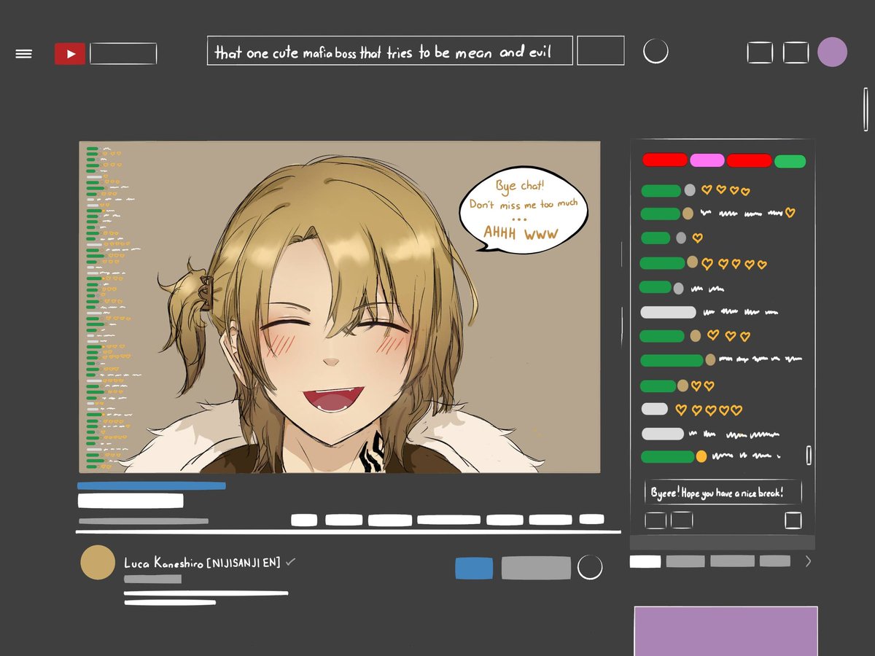
Task: Click the widest white action pill below the video
Action: (448, 520)
